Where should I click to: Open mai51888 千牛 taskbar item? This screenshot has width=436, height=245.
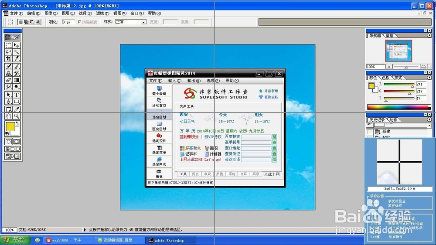point(68,240)
